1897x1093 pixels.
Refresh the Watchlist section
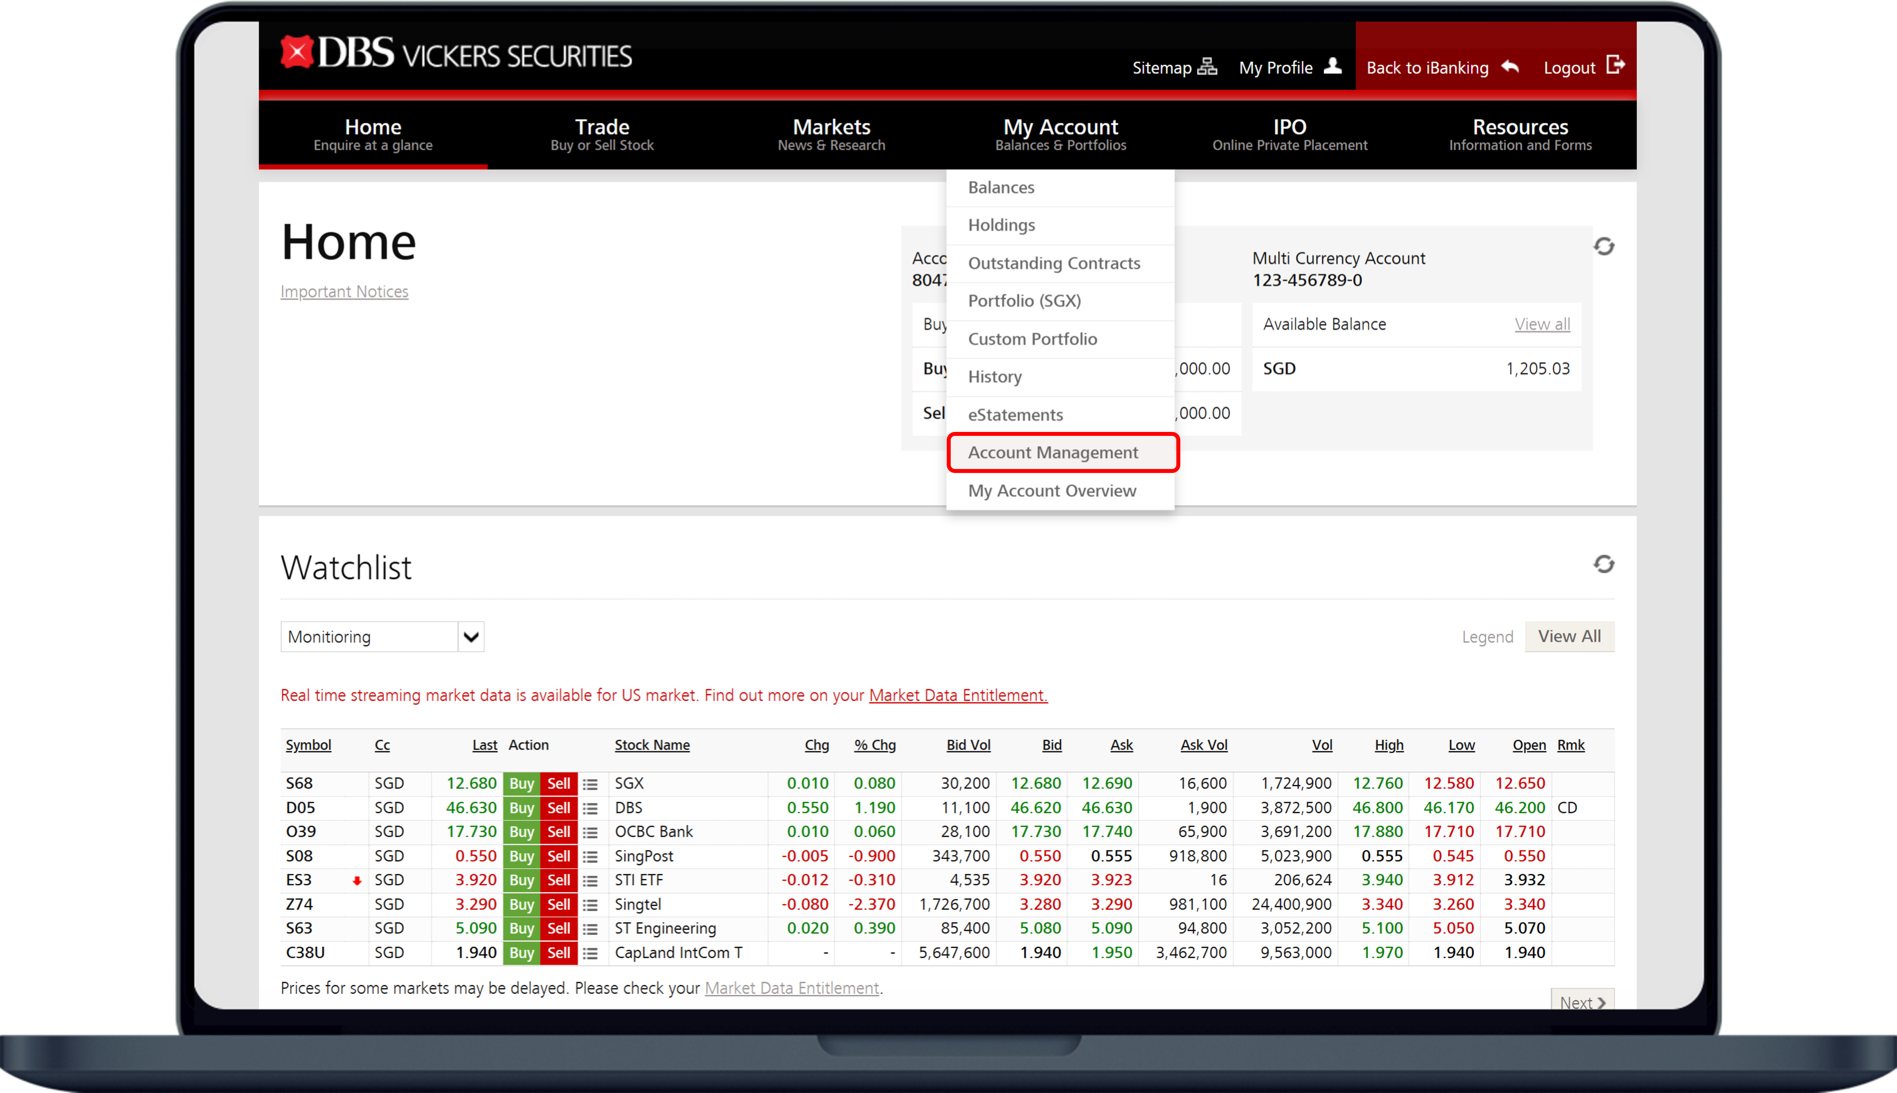[1604, 564]
